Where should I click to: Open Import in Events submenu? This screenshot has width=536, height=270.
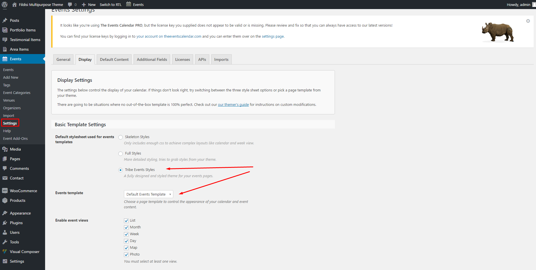tap(9, 115)
